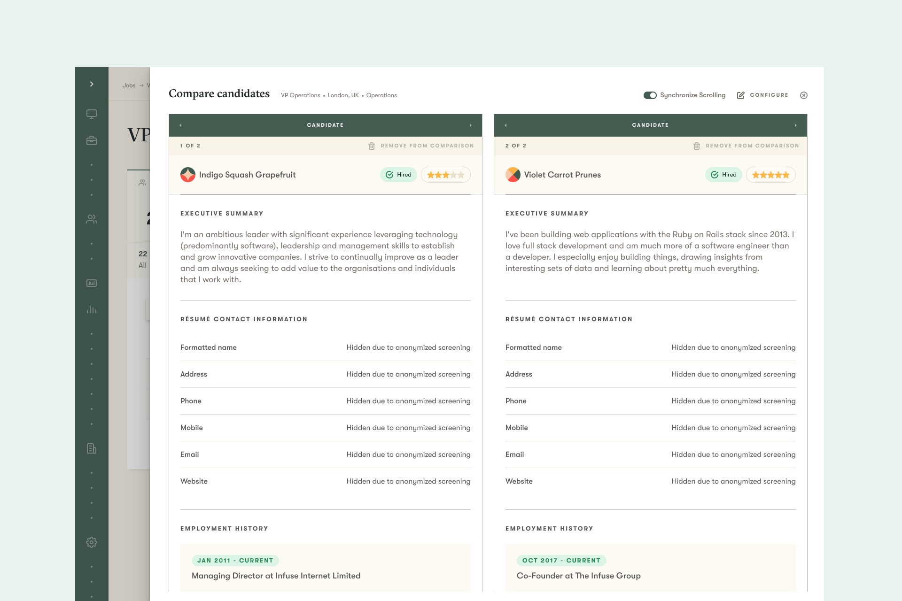Click the Jobs breadcrumb link
This screenshot has height=601, width=902.
129,85
